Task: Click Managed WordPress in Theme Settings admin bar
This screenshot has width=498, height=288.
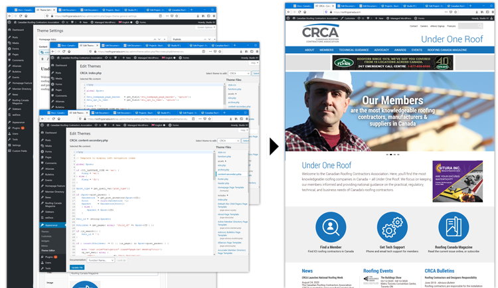Action: (103, 22)
